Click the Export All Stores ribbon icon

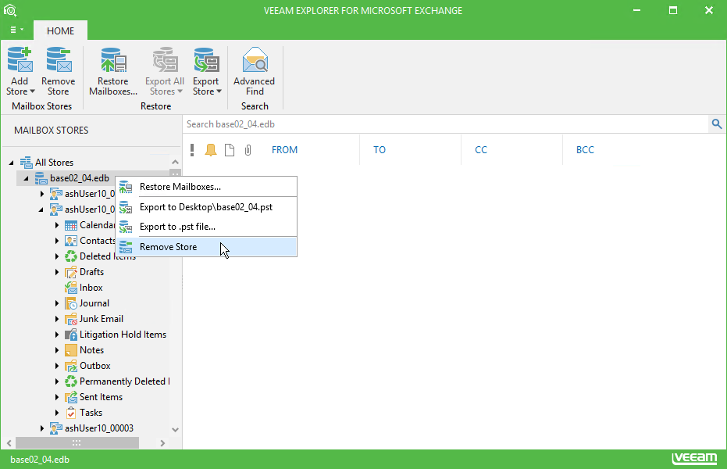(165, 59)
